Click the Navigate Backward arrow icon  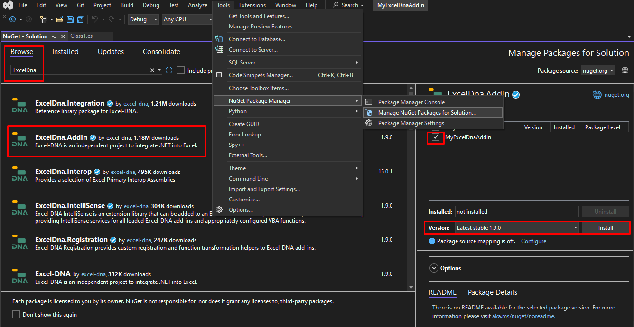tap(12, 19)
